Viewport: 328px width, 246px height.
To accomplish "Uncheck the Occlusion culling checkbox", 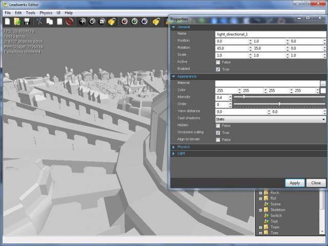I will [218, 132].
